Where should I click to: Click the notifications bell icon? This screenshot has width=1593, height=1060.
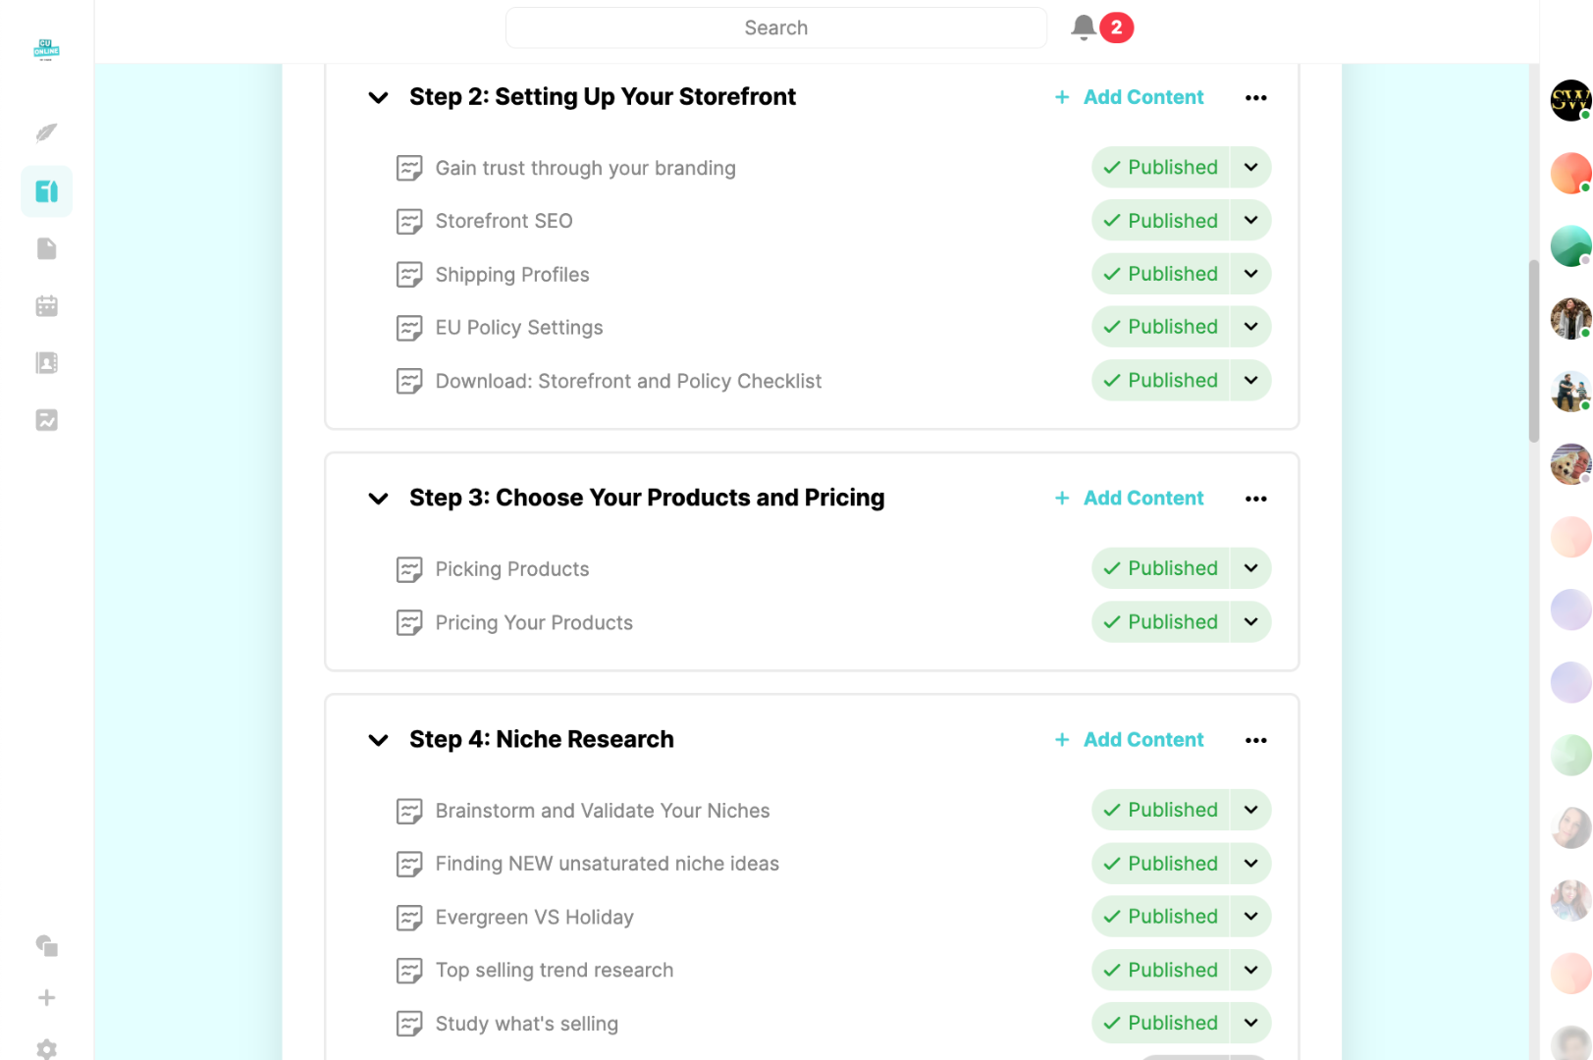point(1083,27)
